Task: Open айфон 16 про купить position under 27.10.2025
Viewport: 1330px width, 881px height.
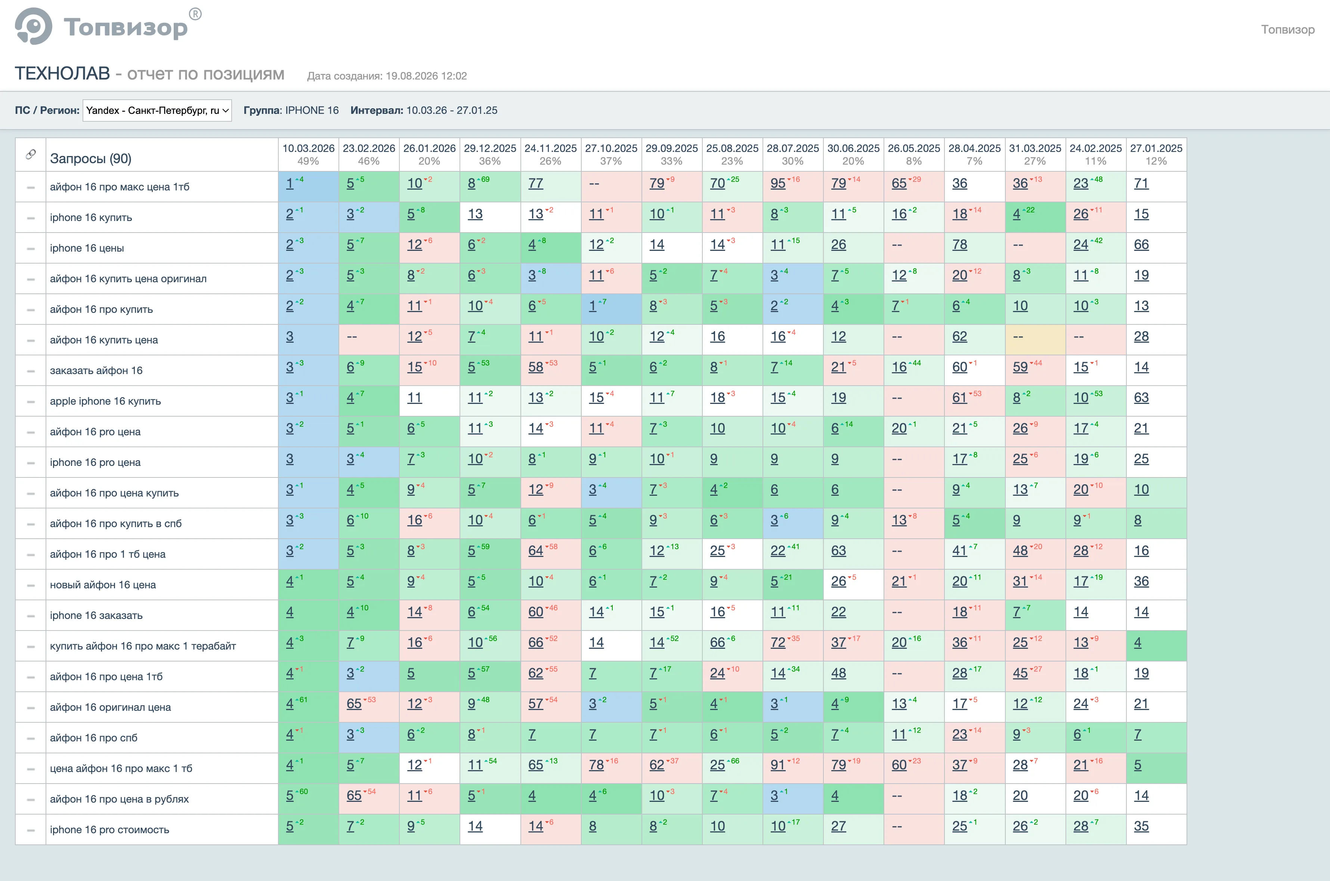Action: point(593,306)
